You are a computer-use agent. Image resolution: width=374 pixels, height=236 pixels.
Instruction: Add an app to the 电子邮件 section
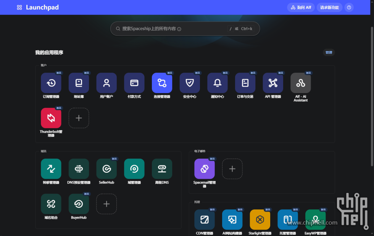tap(232, 169)
